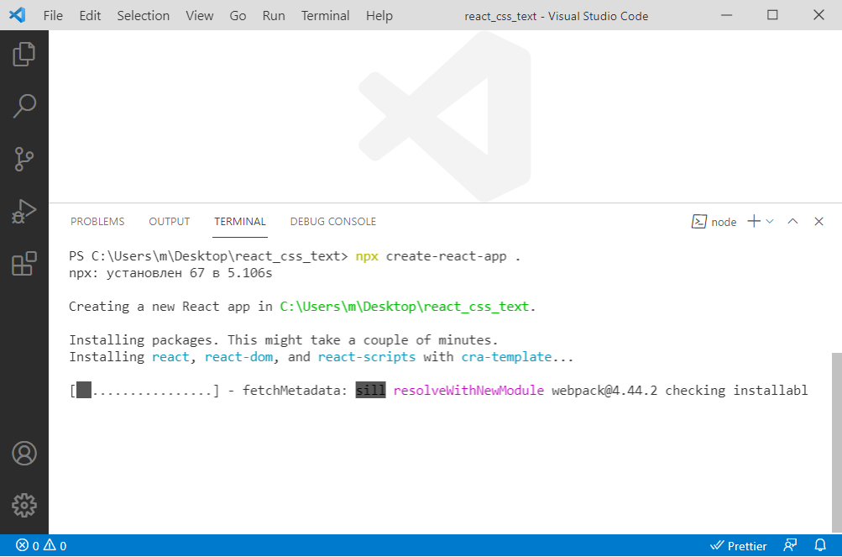Viewport: 842px width, 557px height.
Task: Open the Extensions view
Action: [x=24, y=263]
